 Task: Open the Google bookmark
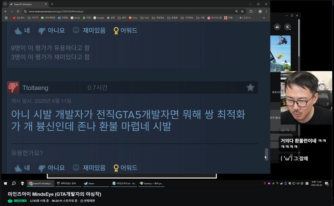tap(99, 18)
